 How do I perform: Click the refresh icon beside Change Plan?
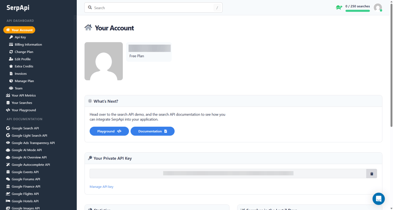coord(11,52)
